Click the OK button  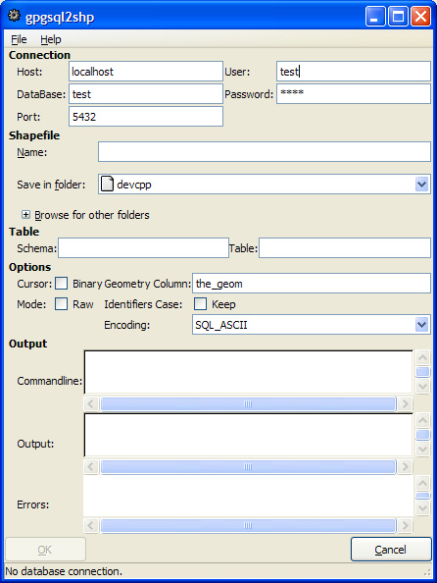(x=45, y=550)
